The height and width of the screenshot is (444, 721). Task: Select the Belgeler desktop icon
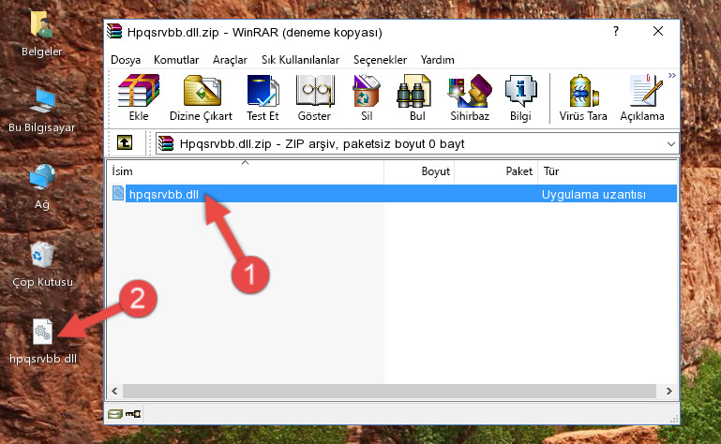[x=41, y=34]
